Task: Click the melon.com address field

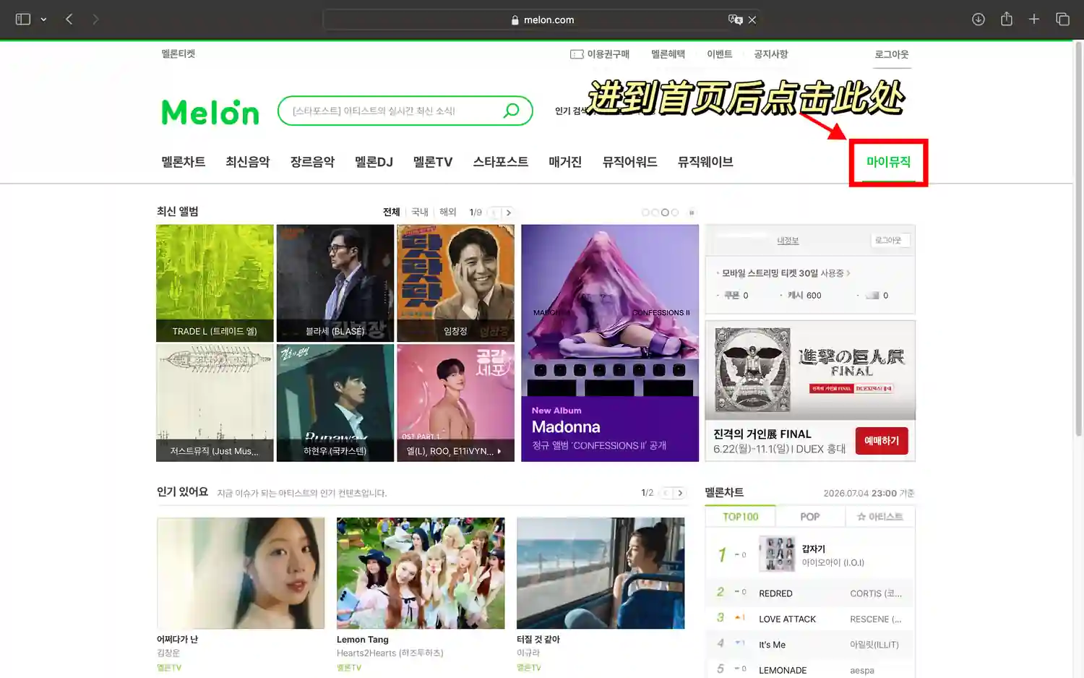Action: 543,20
